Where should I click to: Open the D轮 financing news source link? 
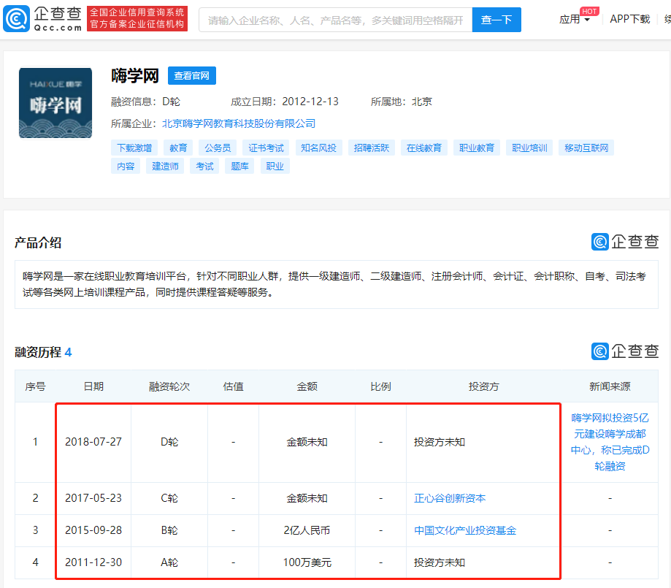610,442
